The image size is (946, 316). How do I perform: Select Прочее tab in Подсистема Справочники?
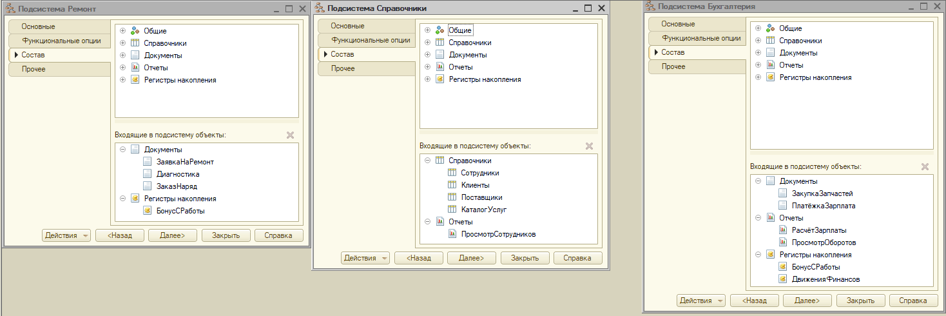[366, 68]
